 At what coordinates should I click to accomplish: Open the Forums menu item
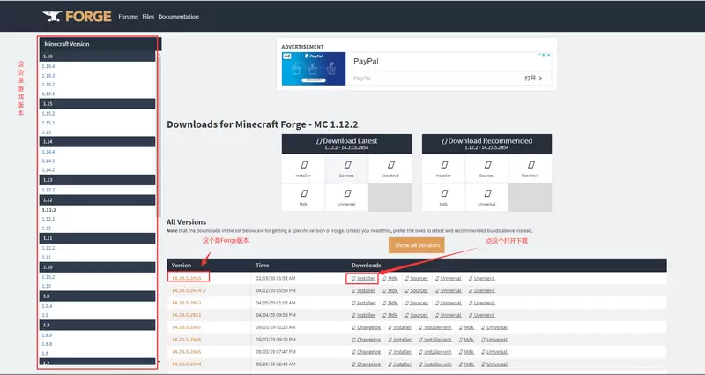pyautogui.click(x=128, y=17)
